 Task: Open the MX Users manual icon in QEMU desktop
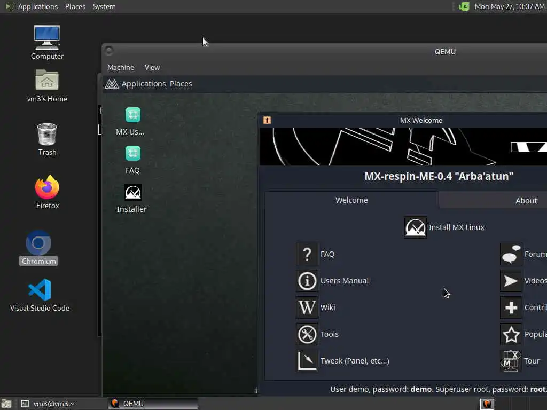coord(132,115)
